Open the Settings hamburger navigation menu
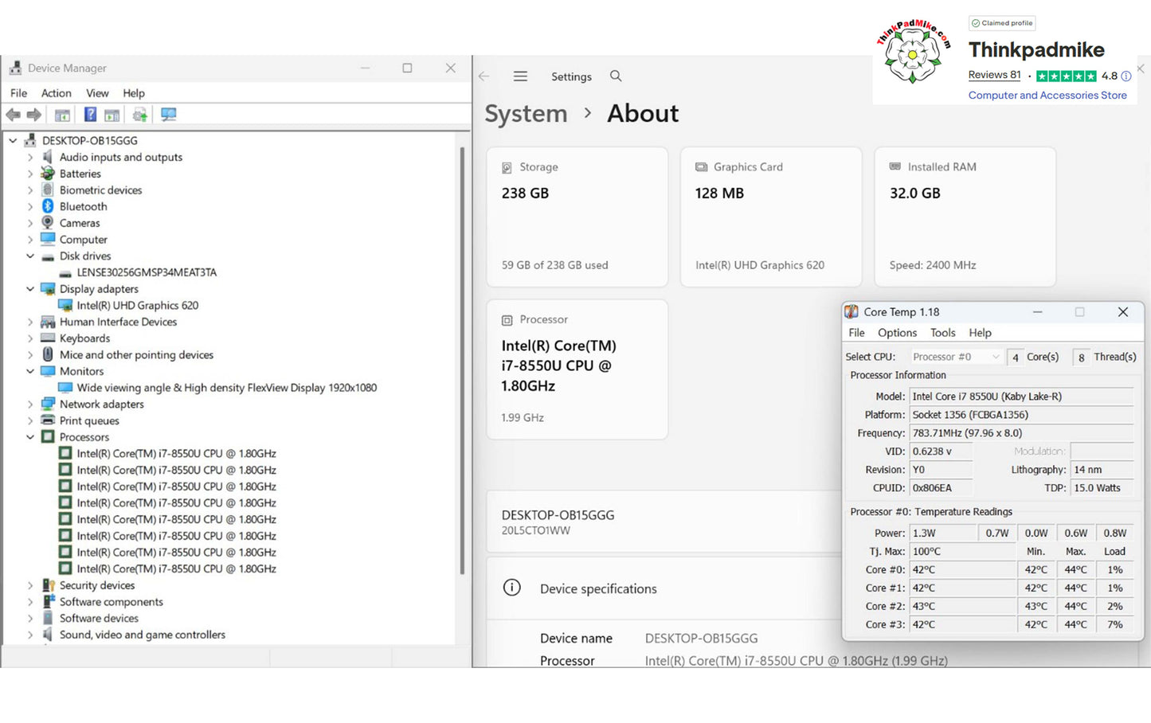 coord(520,76)
